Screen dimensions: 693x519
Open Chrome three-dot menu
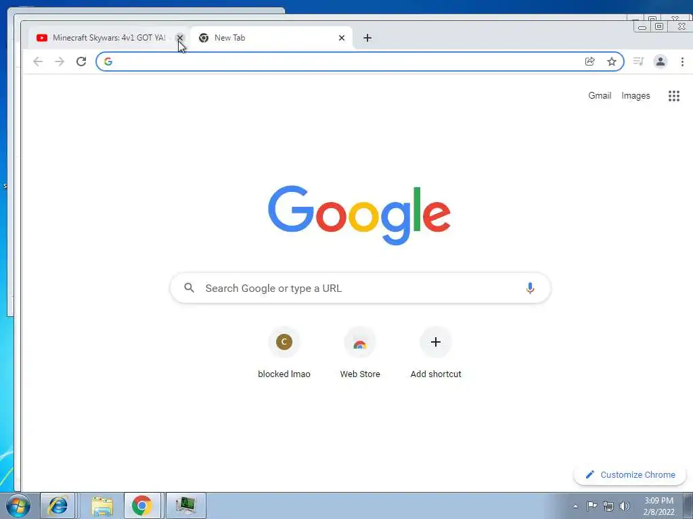(x=682, y=61)
